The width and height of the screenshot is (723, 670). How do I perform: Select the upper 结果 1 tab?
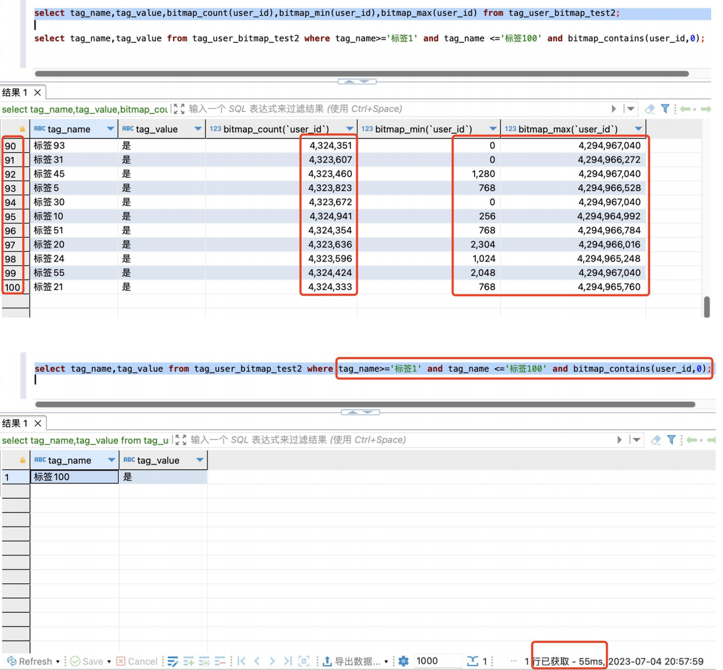[15, 92]
